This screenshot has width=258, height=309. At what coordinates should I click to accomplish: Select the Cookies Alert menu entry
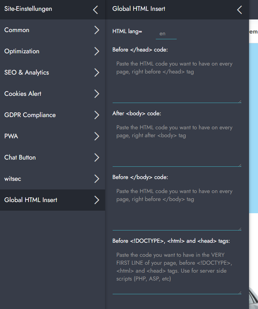click(23, 94)
